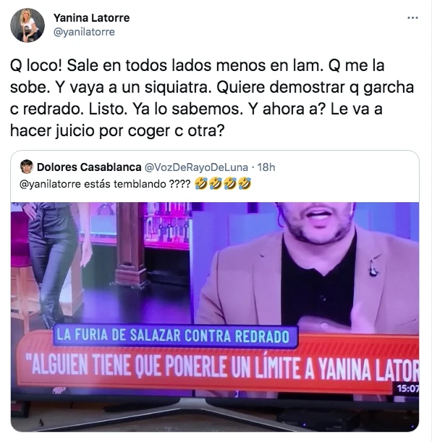The image size is (432, 442).
Task: Click the person in leather pants on left
Action: point(54,264)
